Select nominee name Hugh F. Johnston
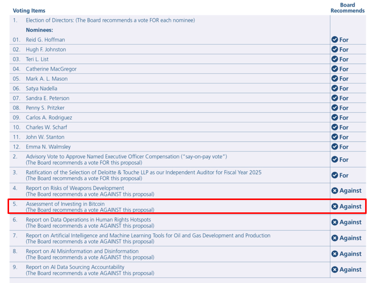 [x=46, y=49]
